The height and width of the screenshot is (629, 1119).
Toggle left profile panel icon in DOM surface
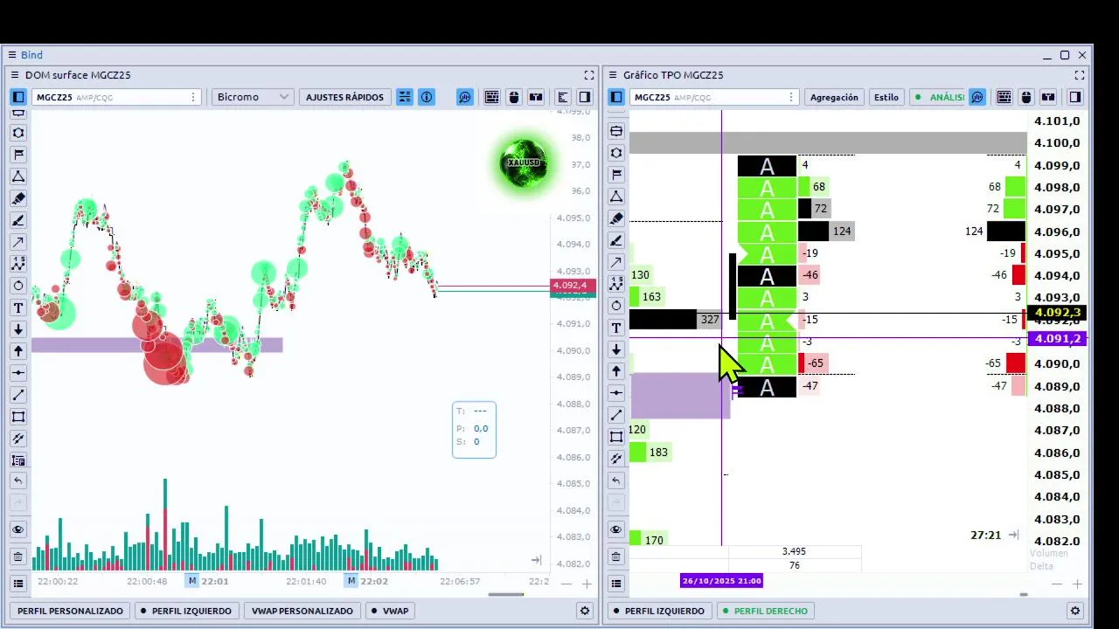click(563, 97)
